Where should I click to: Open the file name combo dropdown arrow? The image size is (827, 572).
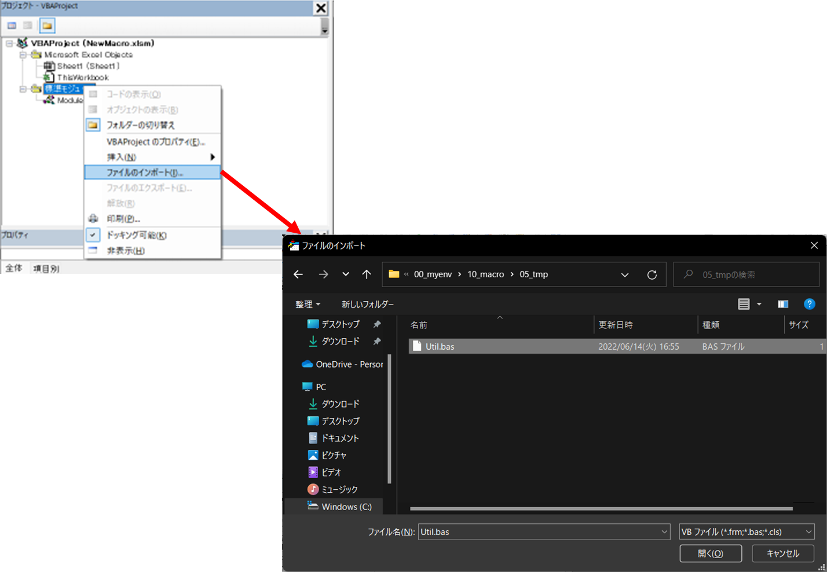point(664,531)
